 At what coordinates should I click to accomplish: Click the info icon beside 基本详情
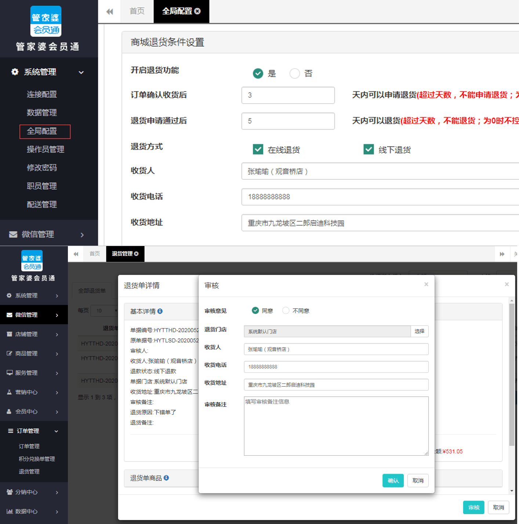coord(160,311)
